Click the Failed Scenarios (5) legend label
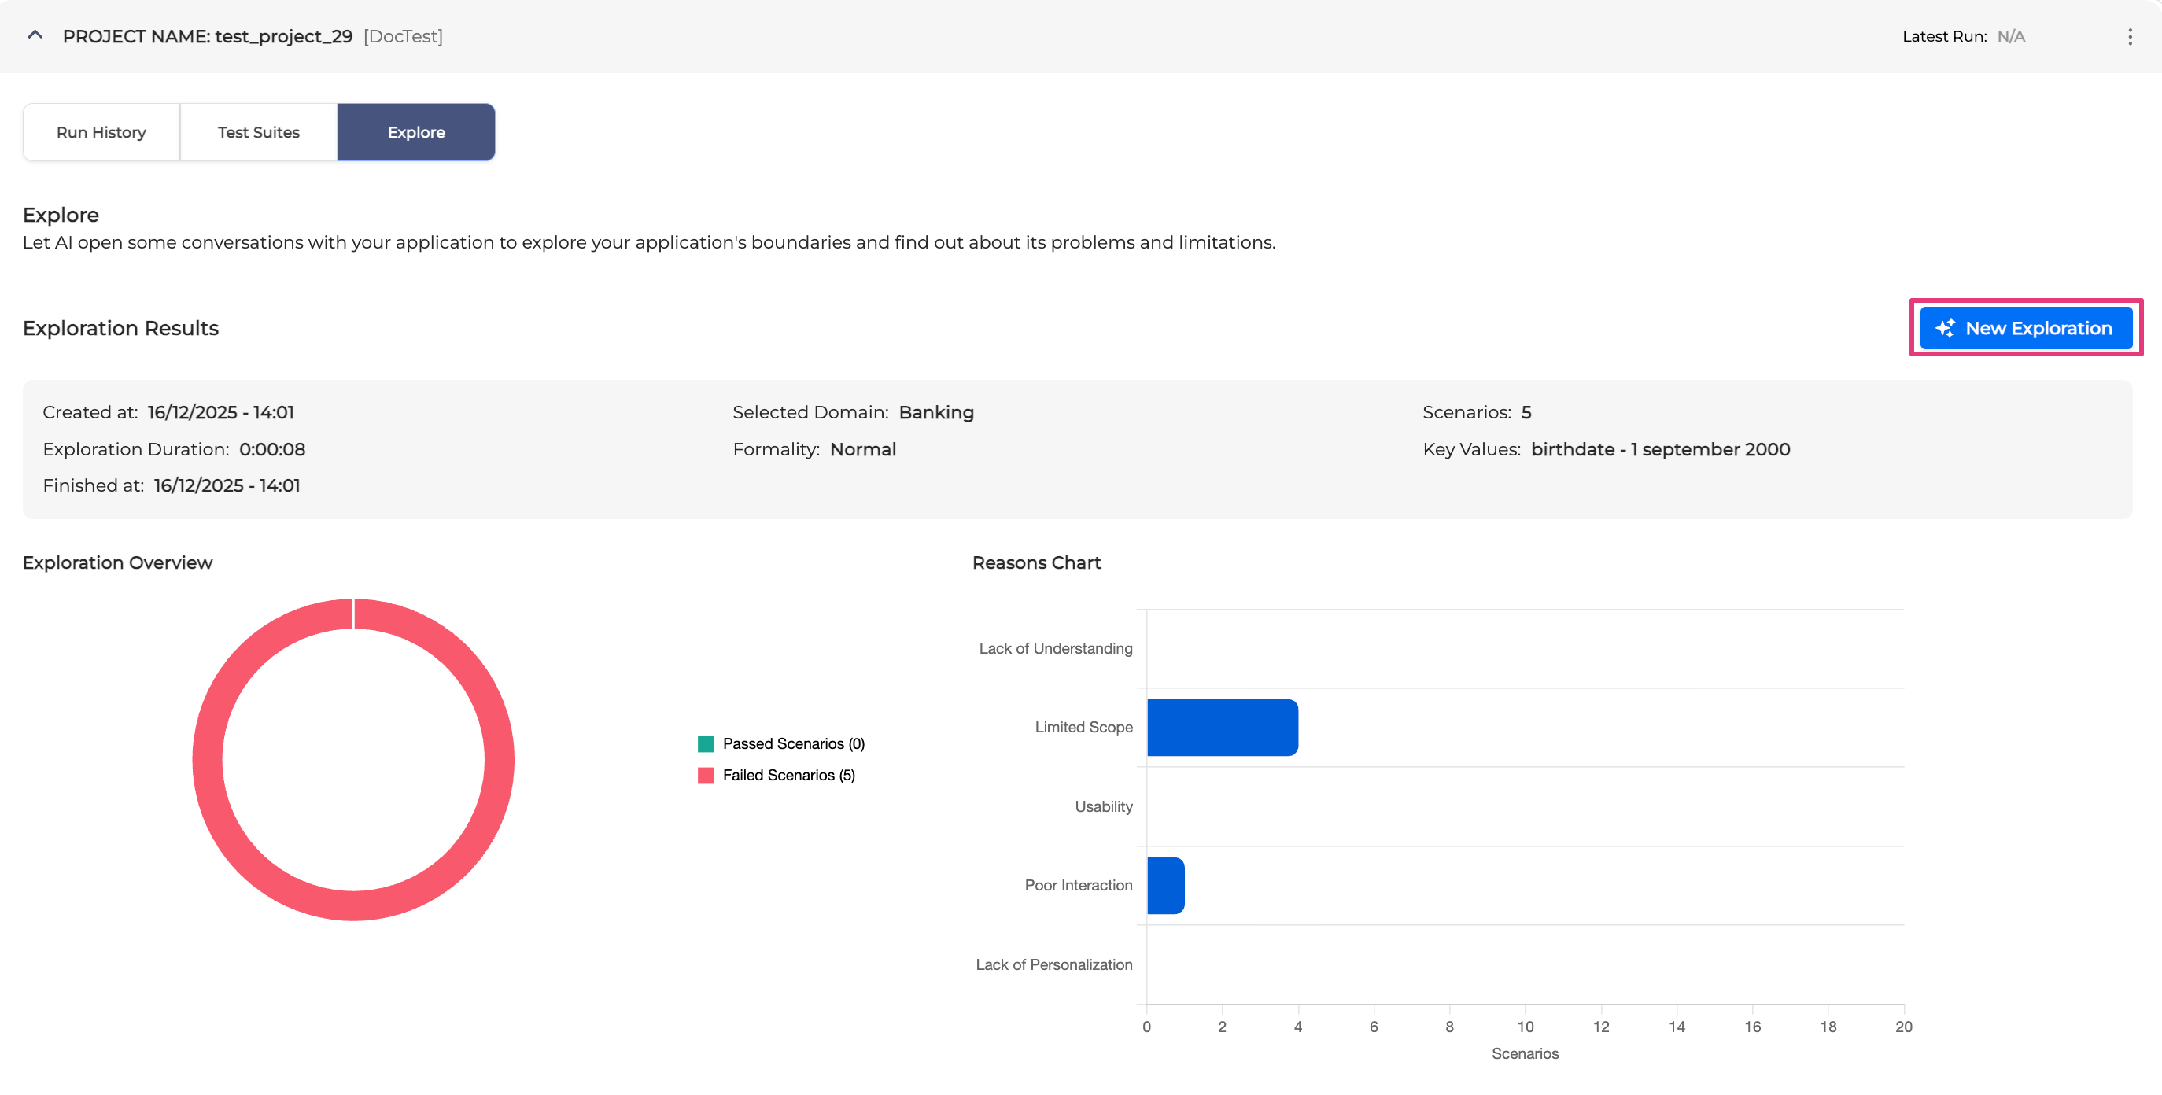Viewport: 2162px width, 1095px height. pyautogui.click(x=788, y=776)
